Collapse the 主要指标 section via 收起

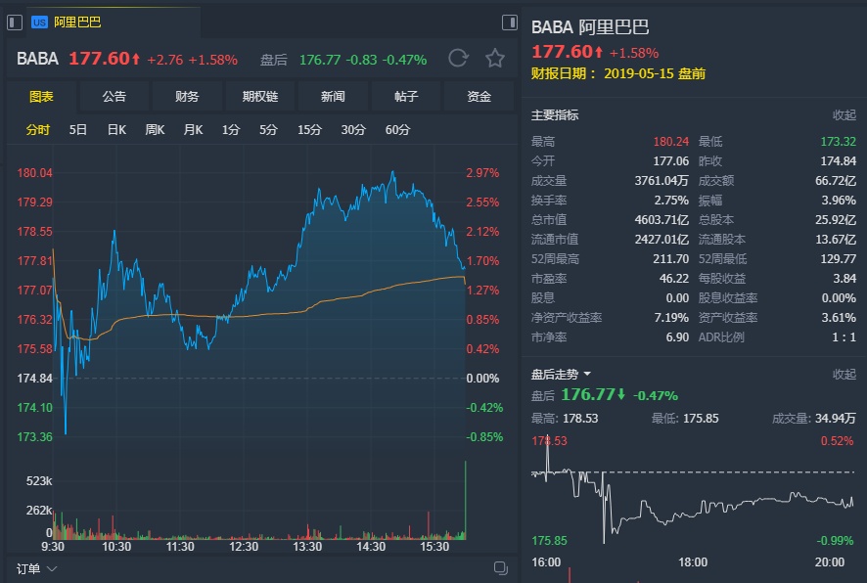click(x=844, y=114)
